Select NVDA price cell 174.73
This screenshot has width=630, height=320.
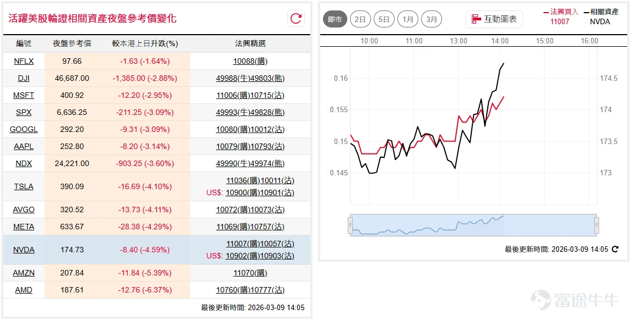(72, 250)
